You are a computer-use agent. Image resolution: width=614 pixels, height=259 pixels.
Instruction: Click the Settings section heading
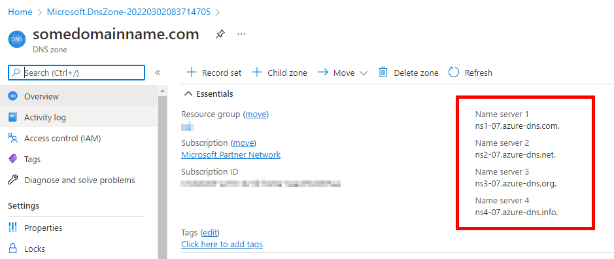pos(24,206)
